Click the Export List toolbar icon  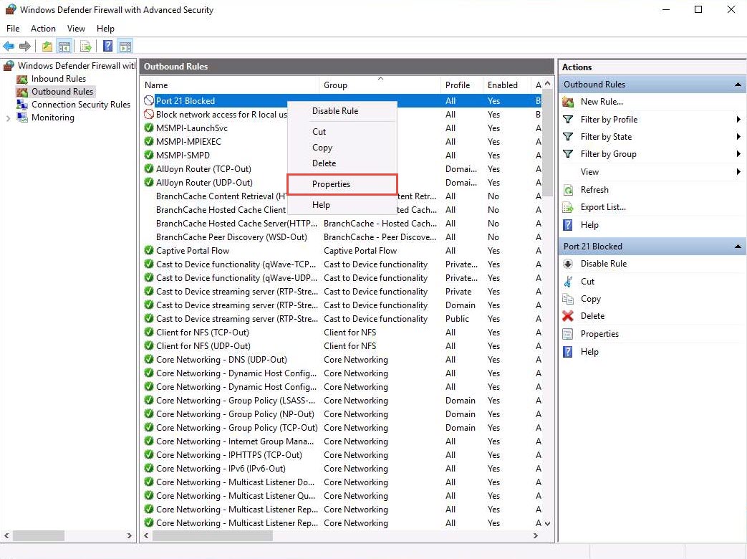tap(86, 47)
